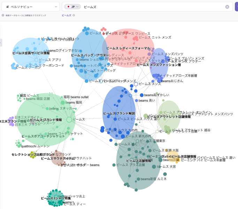Image resolution: width=238 pixels, height=209 pixels.
Task: Click the ビームス ハウス 丸の内 node
Action: [102, 130]
